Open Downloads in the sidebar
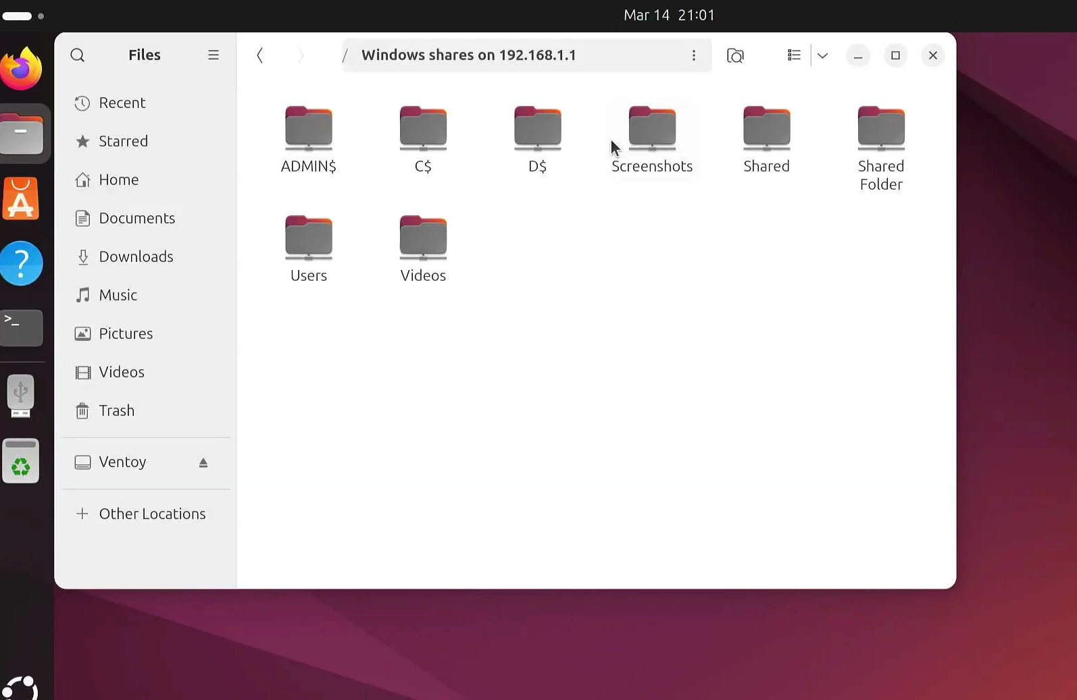The width and height of the screenshot is (1077, 700). (x=146, y=257)
